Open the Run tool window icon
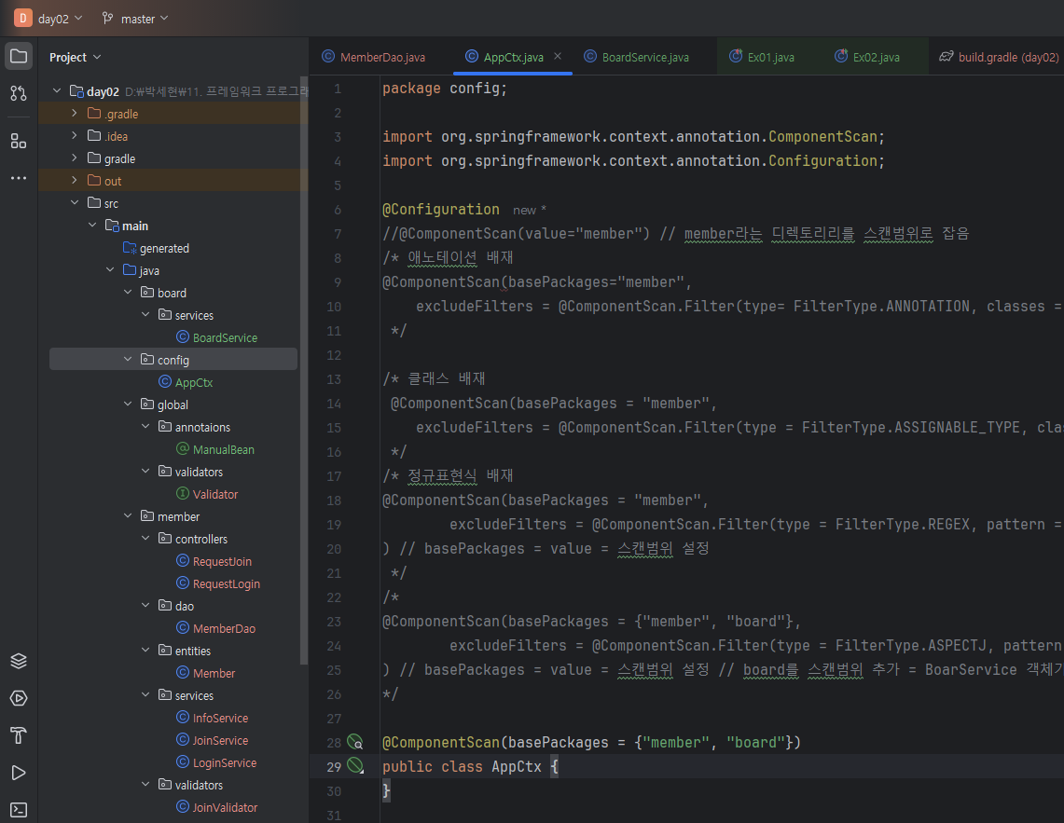 click(x=19, y=773)
